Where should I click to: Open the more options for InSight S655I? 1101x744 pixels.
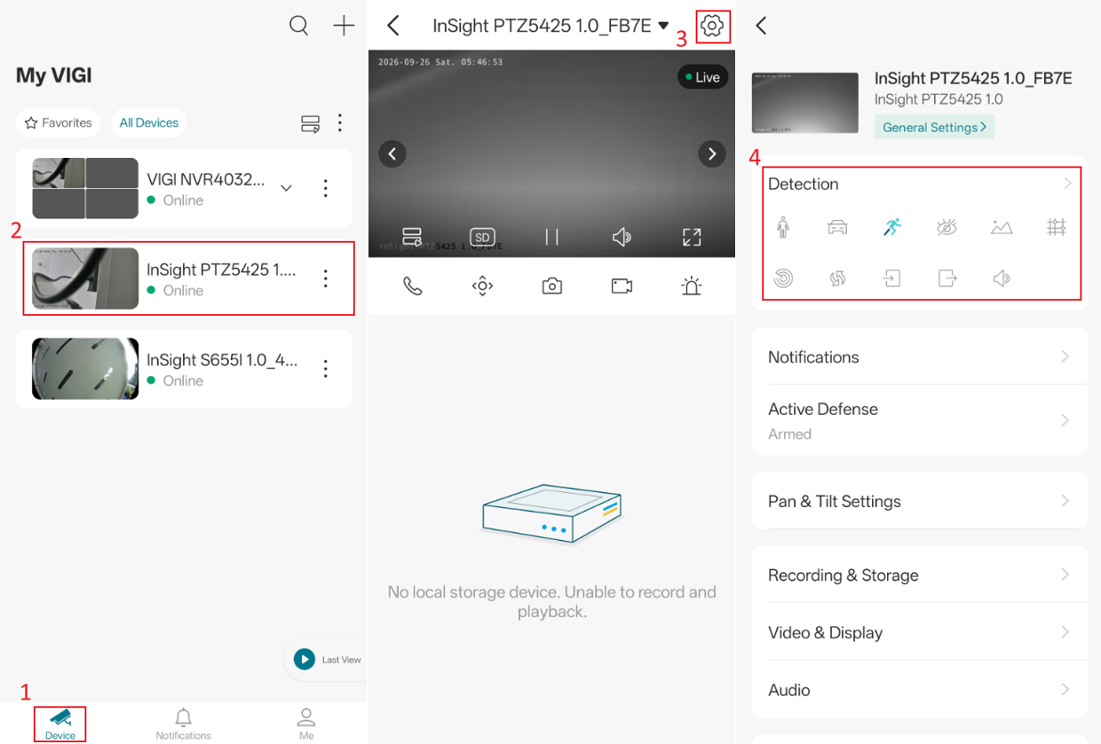tap(326, 369)
